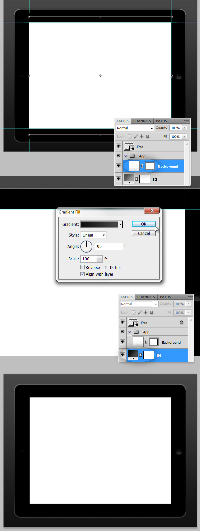The height and width of the screenshot is (531, 200).
Task: Open Fill slider arrow in lower Layers panel
Action: tap(188, 313)
